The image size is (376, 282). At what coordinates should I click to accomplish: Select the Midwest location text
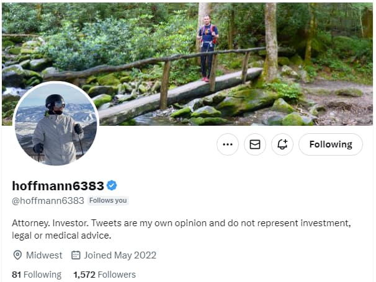(44, 255)
